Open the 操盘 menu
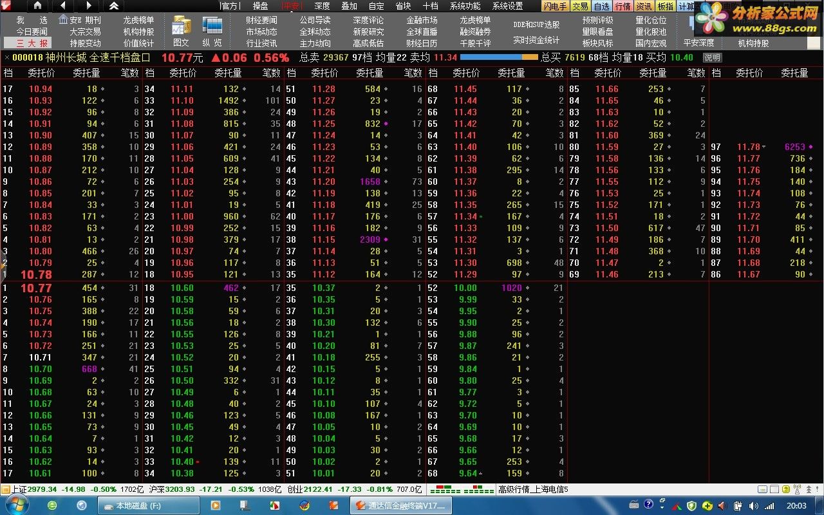Image resolution: width=824 pixels, height=515 pixels. 260,6
